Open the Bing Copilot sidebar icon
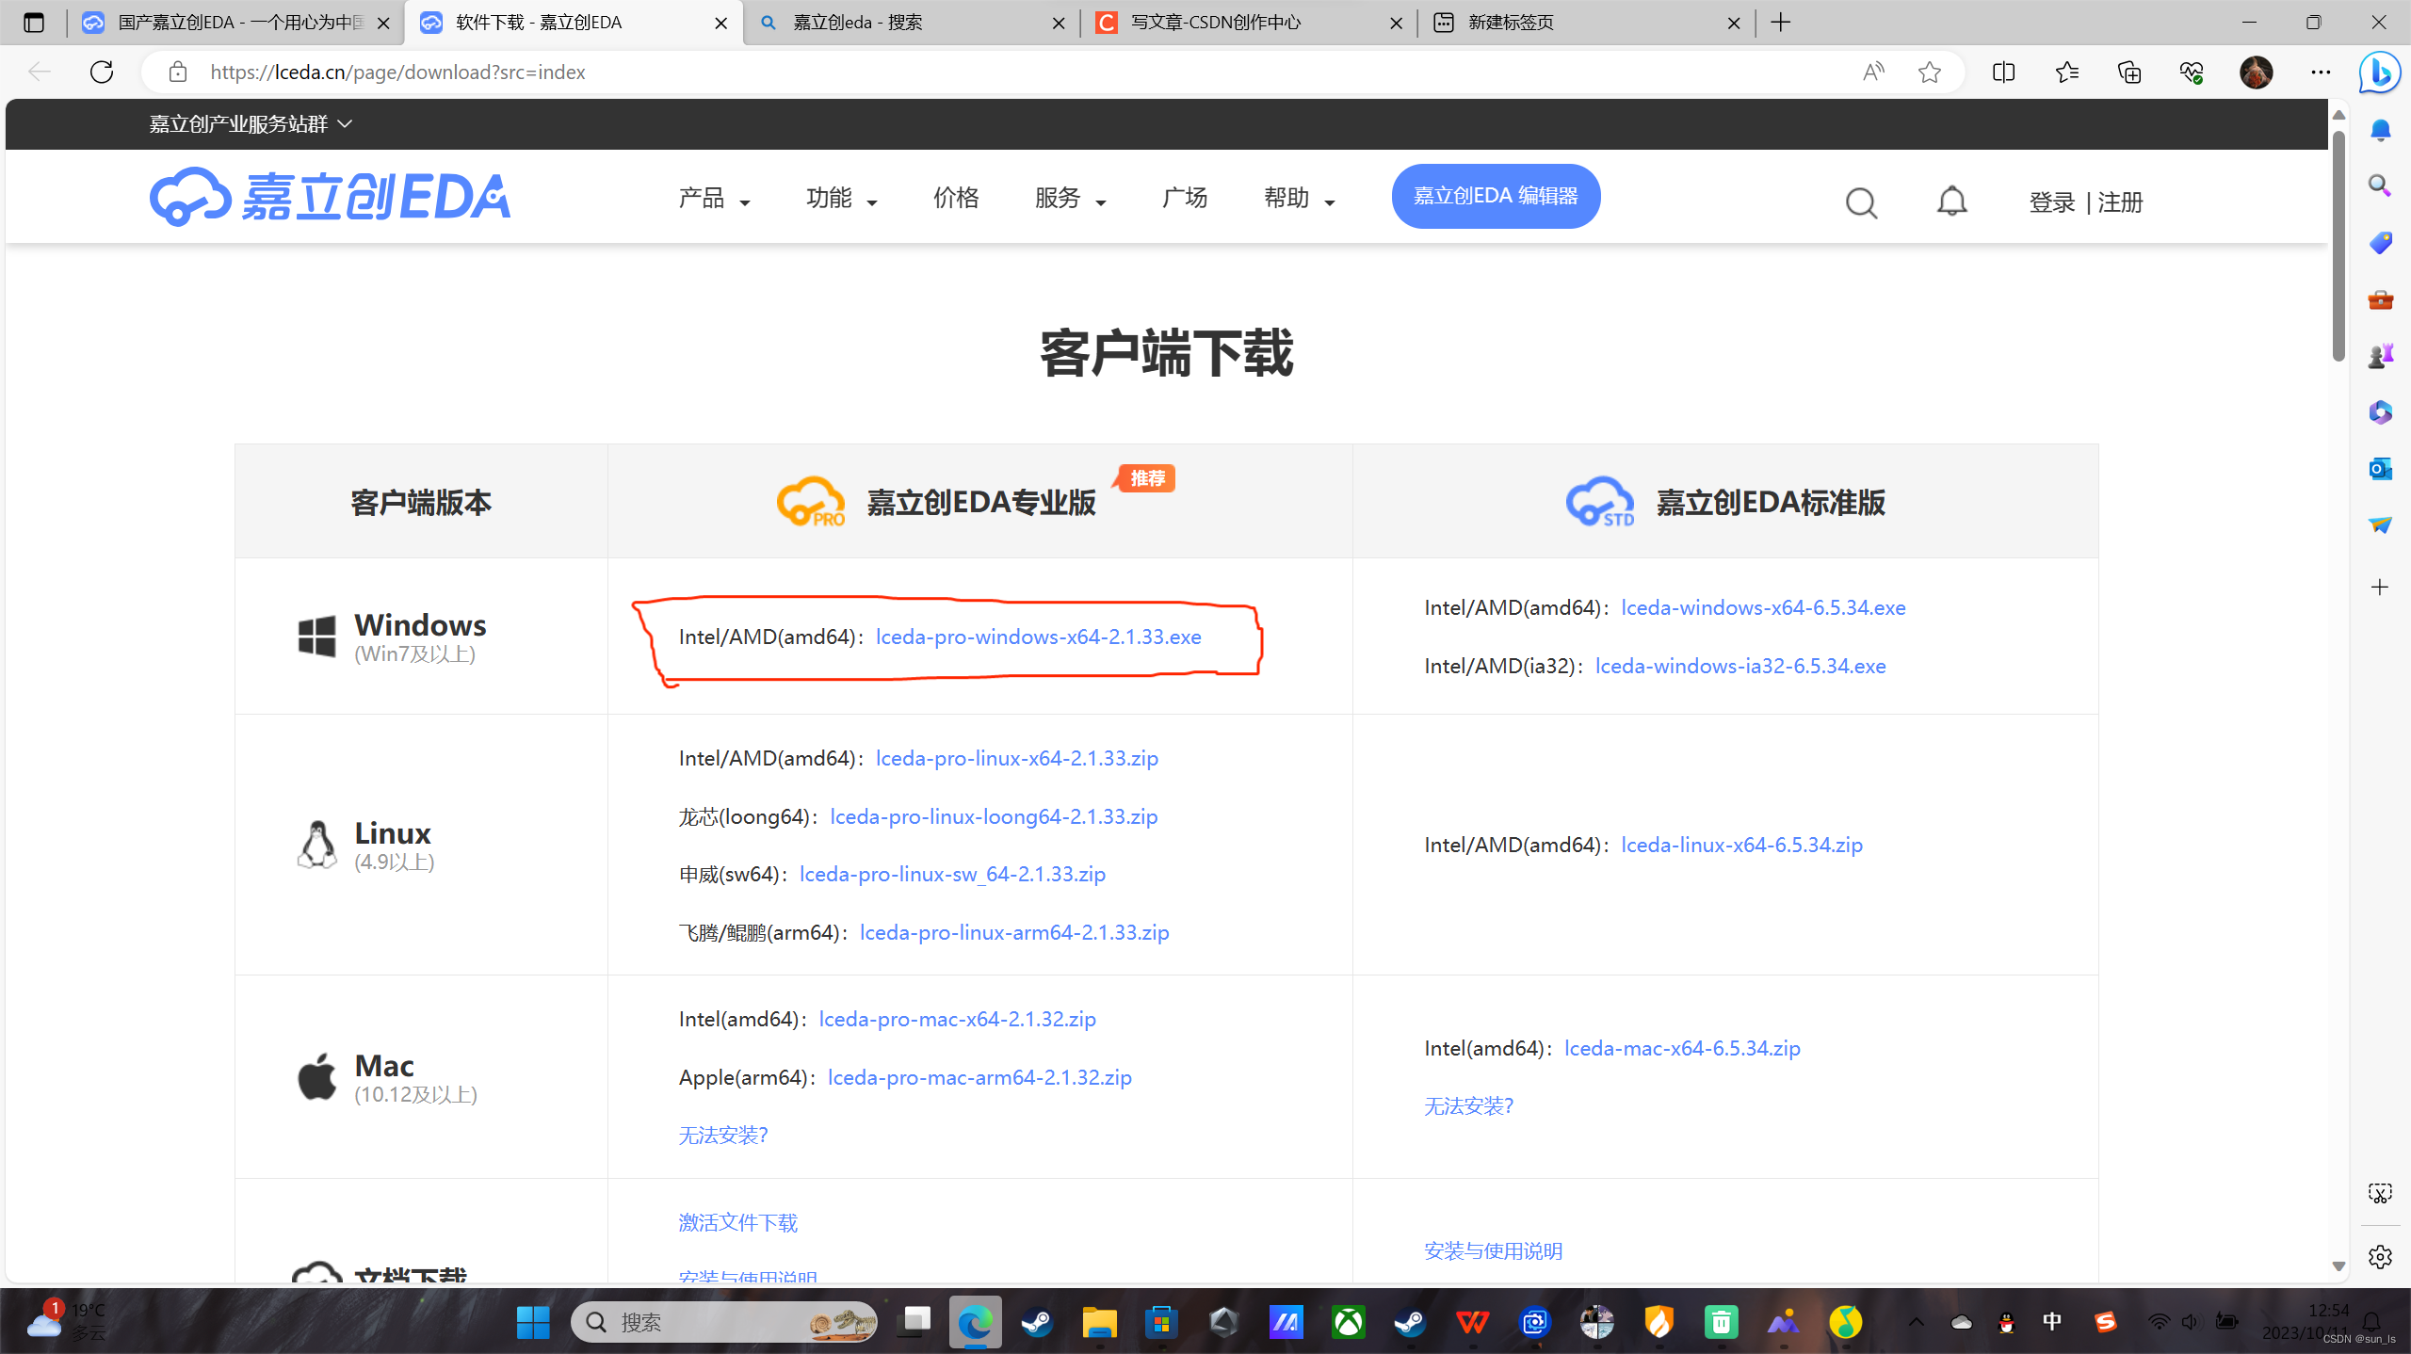Screen dimensions: 2411x1354 (2379, 72)
